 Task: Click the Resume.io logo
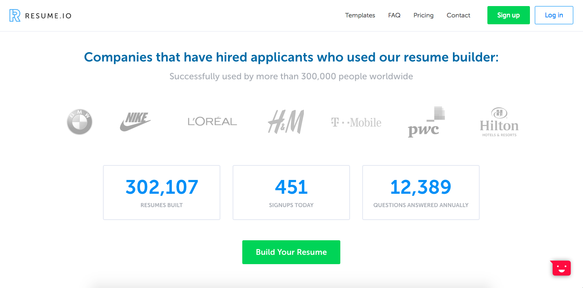click(x=40, y=16)
